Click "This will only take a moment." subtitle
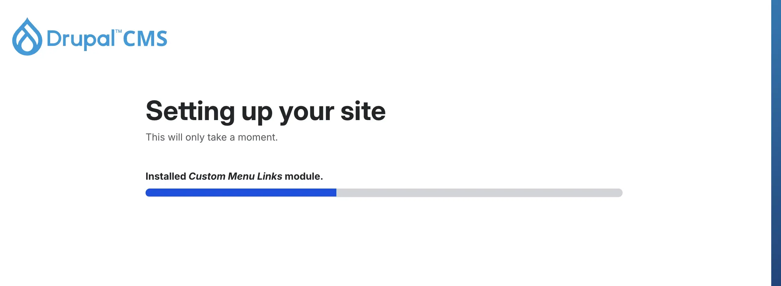 pos(212,137)
